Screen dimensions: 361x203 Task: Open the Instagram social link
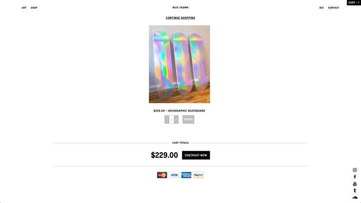pyautogui.click(x=355, y=170)
